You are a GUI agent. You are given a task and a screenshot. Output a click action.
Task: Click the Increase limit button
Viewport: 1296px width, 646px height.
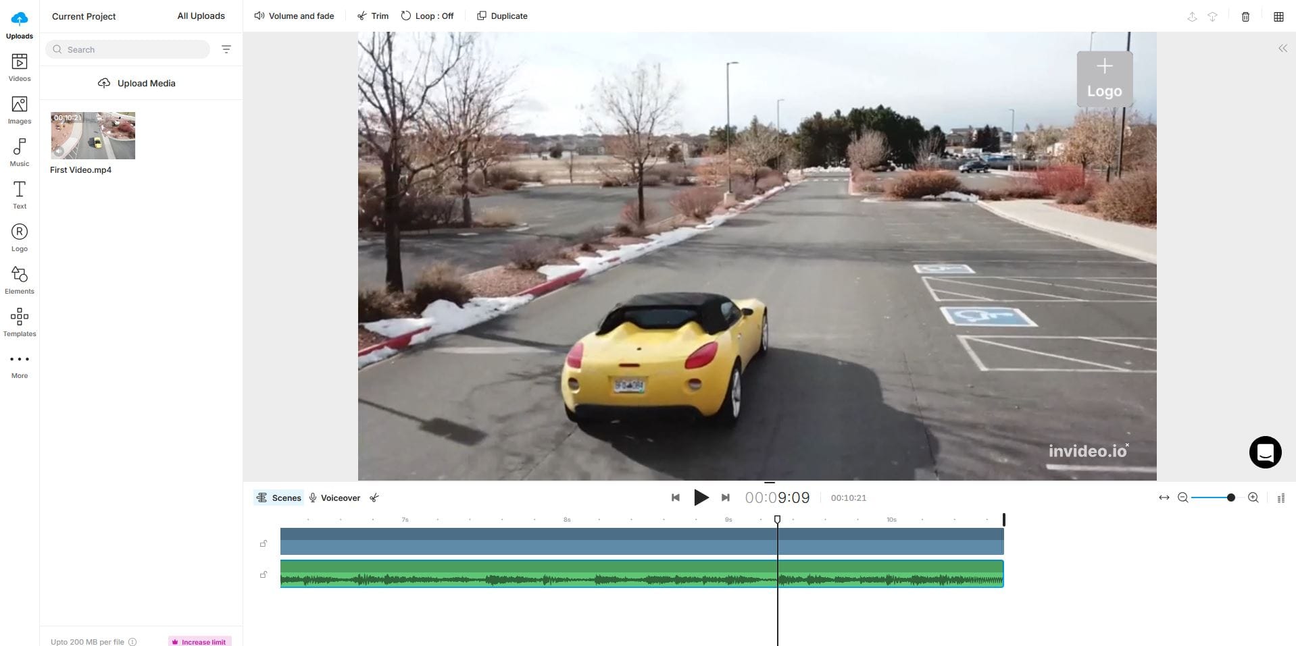coord(200,641)
